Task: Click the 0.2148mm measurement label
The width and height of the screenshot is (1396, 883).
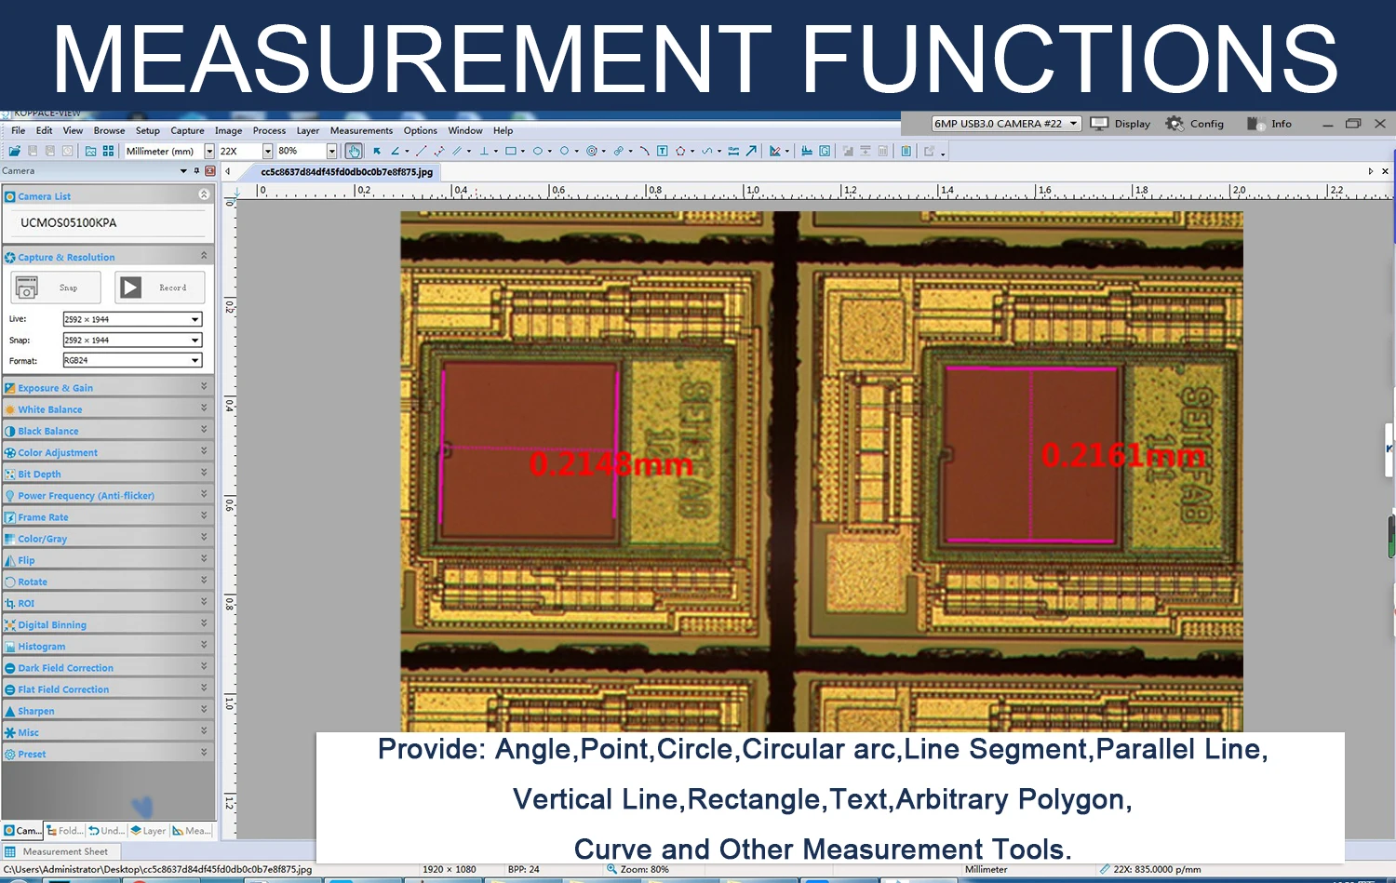Action: point(611,463)
